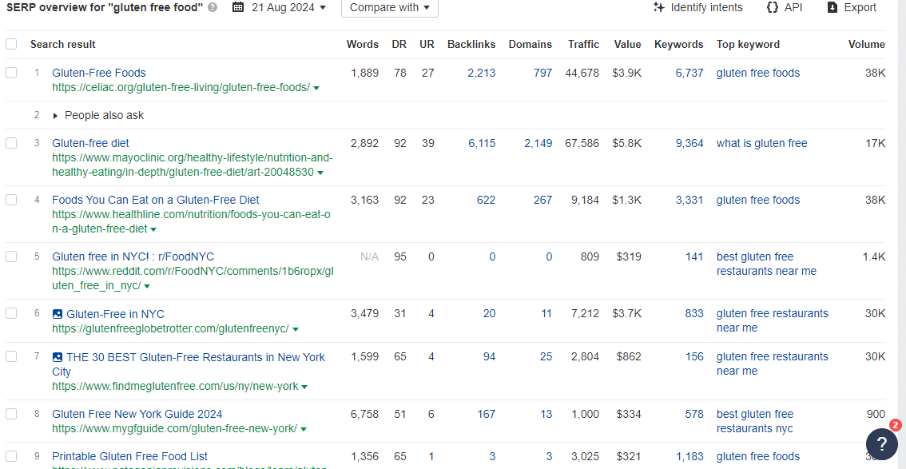Click the info icon next to SERP overview title
Viewport: 906px width, 469px height.
[x=213, y=8]
